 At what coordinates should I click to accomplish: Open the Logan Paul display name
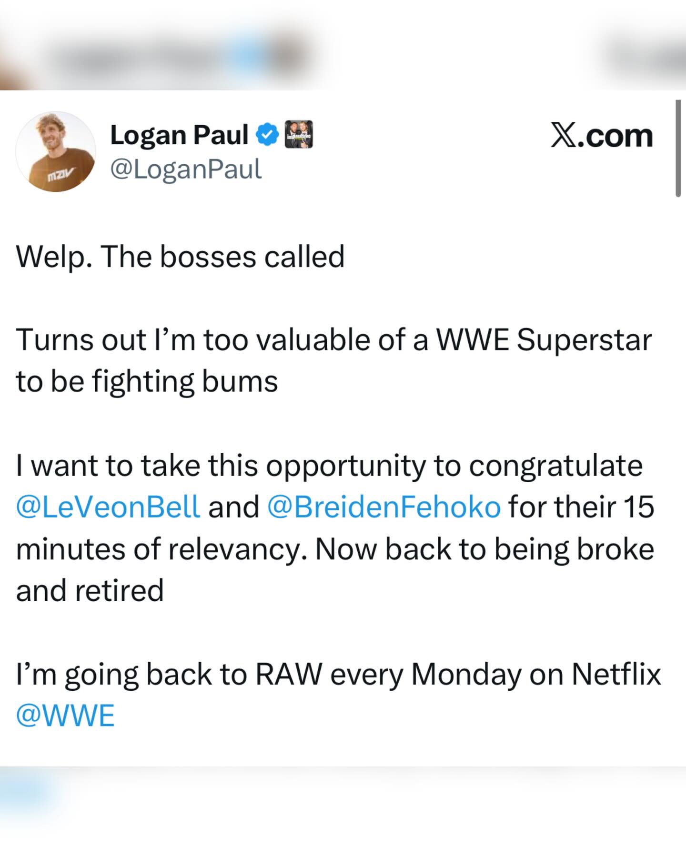[179, 135]
